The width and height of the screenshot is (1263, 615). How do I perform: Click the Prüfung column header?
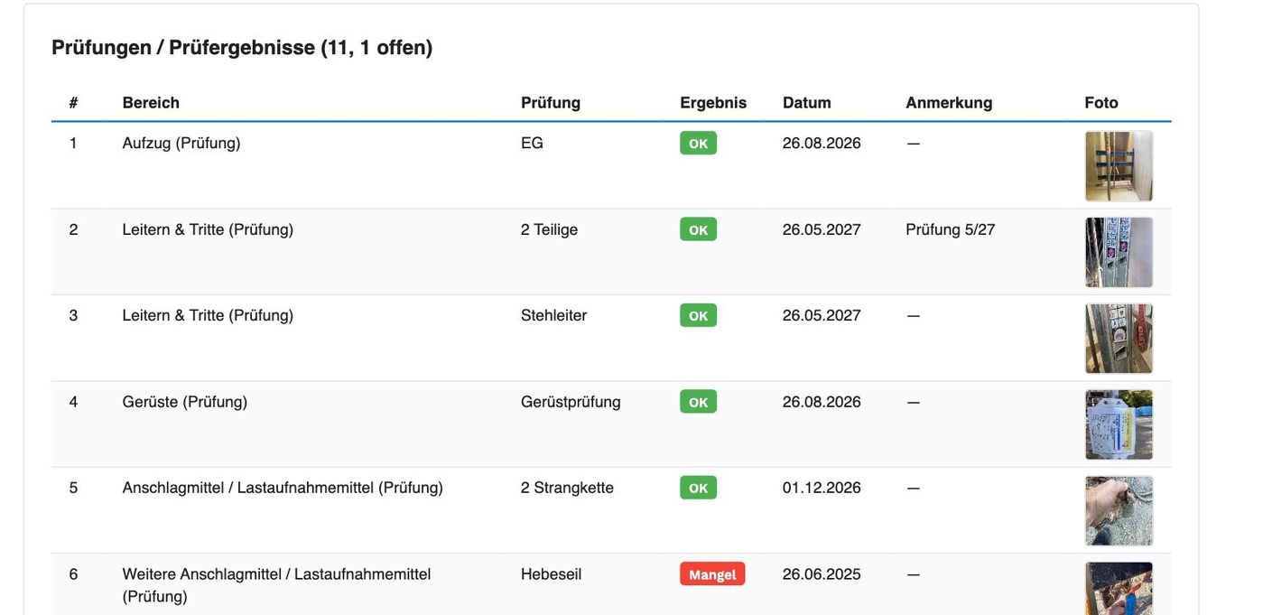[551, 103]
